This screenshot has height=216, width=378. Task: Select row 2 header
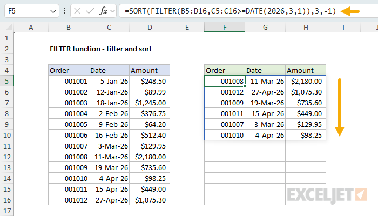(6, 49)
